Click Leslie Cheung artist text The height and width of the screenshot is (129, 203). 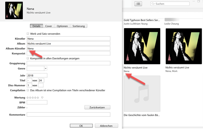click(172, 24)
